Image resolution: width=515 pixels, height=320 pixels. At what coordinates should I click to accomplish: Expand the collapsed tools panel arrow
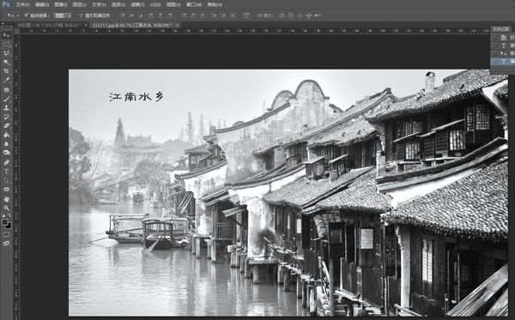(3, 24)
